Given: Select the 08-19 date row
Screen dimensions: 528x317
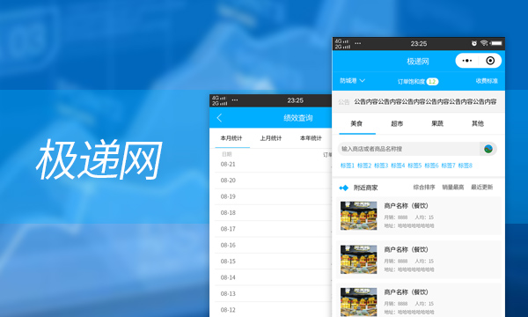Looking at the screenshot, I should point(273,196).
